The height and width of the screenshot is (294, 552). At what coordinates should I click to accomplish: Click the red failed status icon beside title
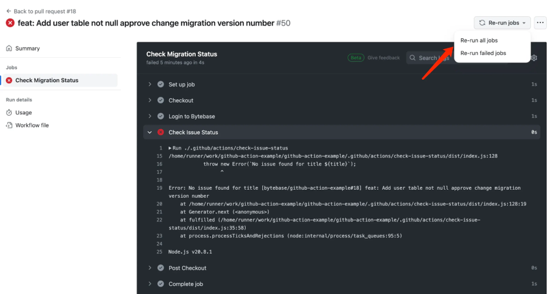(10, 23)
